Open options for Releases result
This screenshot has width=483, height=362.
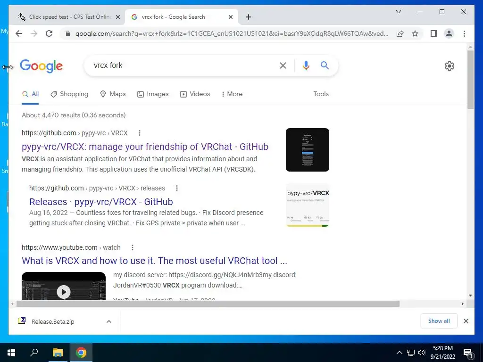[x=177, y=188]
